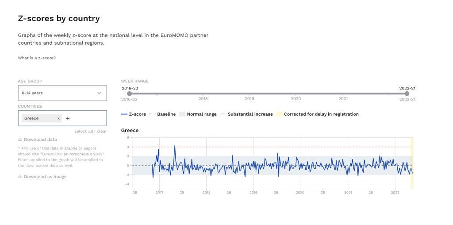Click the 2020 marker on week range
The height and width of the screenshot is (225, 453).
pyautogui.click(x=296, y=99)
